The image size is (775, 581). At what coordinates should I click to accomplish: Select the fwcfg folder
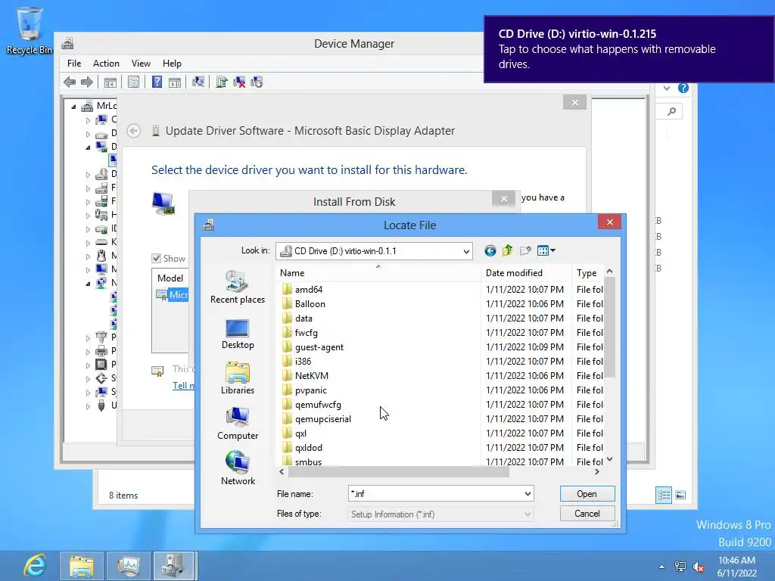pyautogui.click(x=306, y=333)
